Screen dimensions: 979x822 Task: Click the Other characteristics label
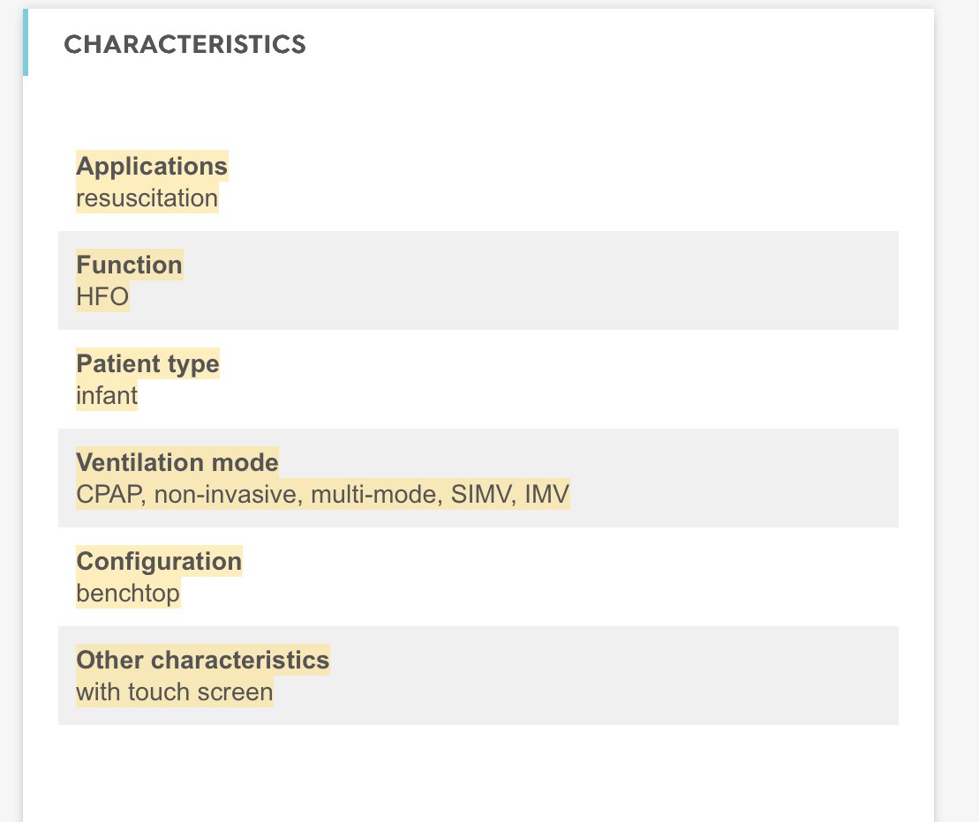[202, 660]
